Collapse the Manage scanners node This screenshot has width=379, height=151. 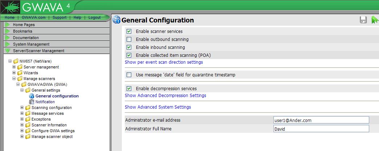14,79
